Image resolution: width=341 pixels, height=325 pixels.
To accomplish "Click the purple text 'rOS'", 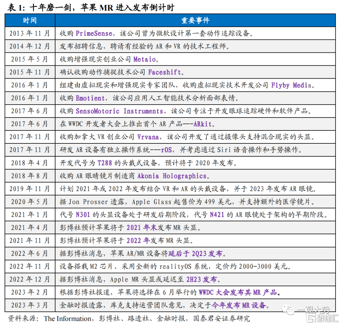I will pos(166,150).
